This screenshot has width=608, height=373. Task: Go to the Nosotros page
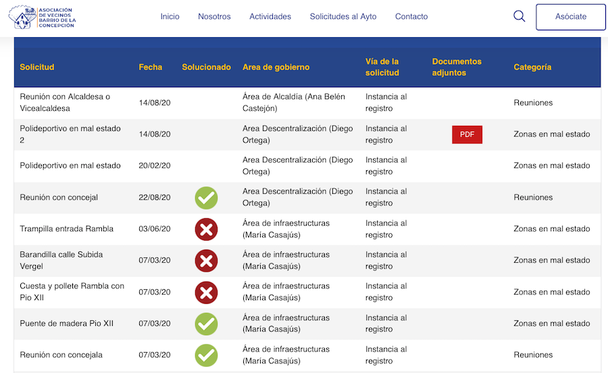214,17
